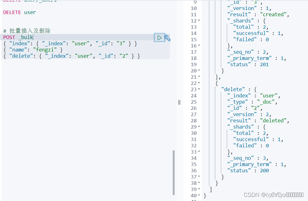This screenshot has width=308, height=201.
Task: Toggle the fold marker at line 33
Action: point(199,152)
